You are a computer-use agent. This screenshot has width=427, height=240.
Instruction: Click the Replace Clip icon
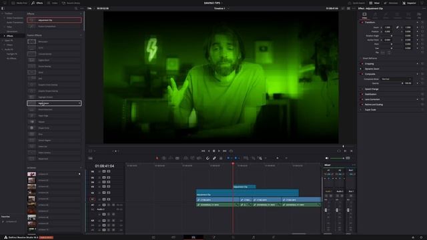199,158
